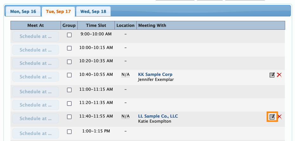The height and width of the screenshot is (141, 295).
Task: Click N/A location for KK Sample Corp
Action: coord(126,75)
